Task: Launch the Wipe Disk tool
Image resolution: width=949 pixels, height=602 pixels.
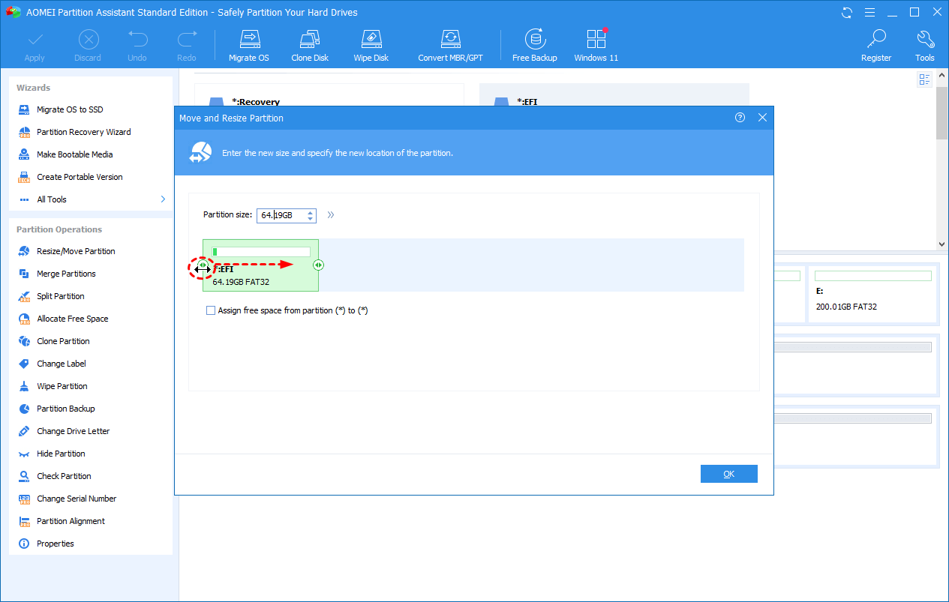Action: (371, 43)
